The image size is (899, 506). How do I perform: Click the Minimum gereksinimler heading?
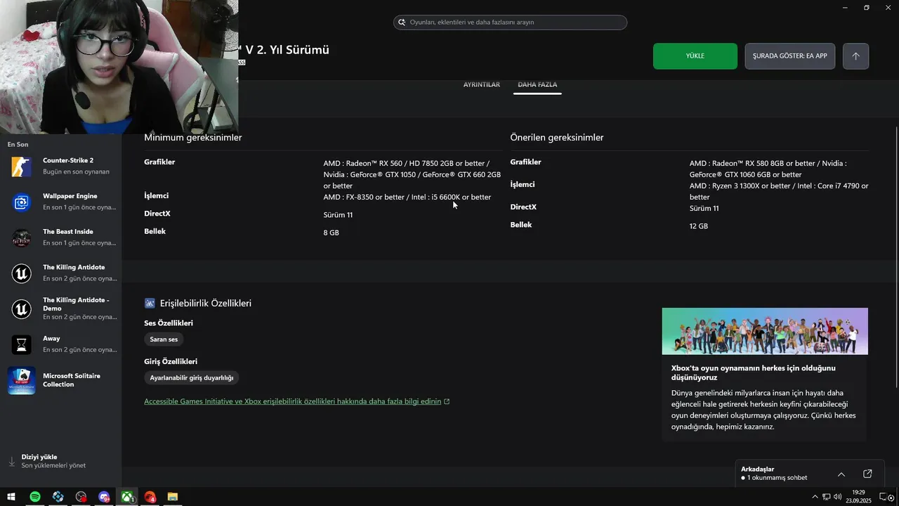[x=193, y=138]
